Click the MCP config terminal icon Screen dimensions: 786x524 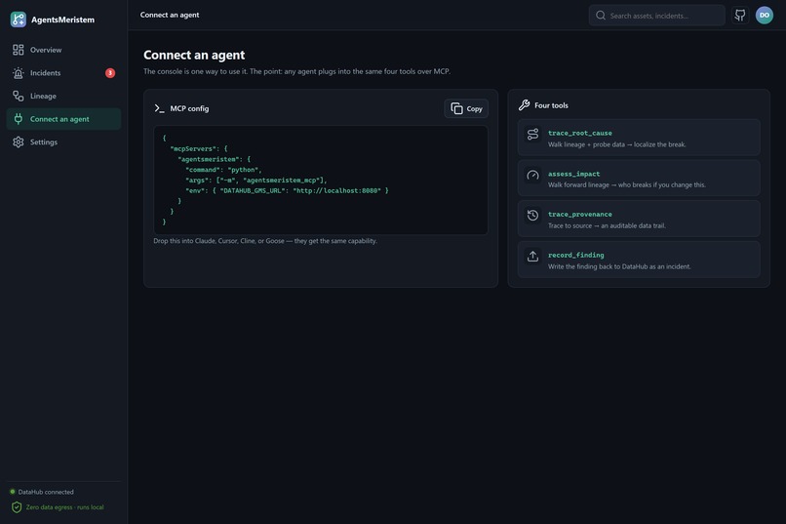click(159, 108)
